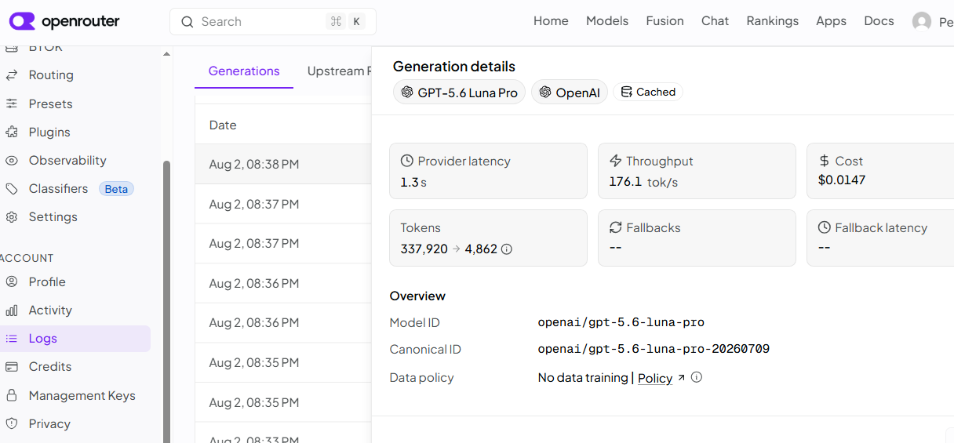Click the Settings gear icon

point(12,216)
